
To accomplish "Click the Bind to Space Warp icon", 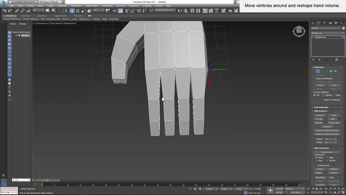I will (x=29, y=11).
